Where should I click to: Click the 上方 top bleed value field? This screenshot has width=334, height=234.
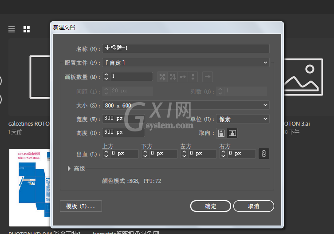[x=124, y=154]
